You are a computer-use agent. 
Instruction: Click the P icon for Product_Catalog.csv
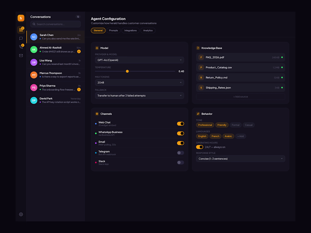point(201,67)
